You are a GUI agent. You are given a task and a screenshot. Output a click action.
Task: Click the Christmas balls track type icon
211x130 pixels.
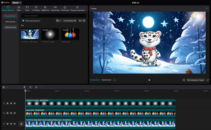(x=4, y=113)
